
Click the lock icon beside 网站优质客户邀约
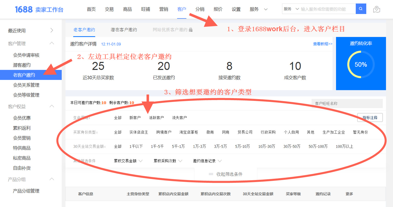(x=191, y=30)
